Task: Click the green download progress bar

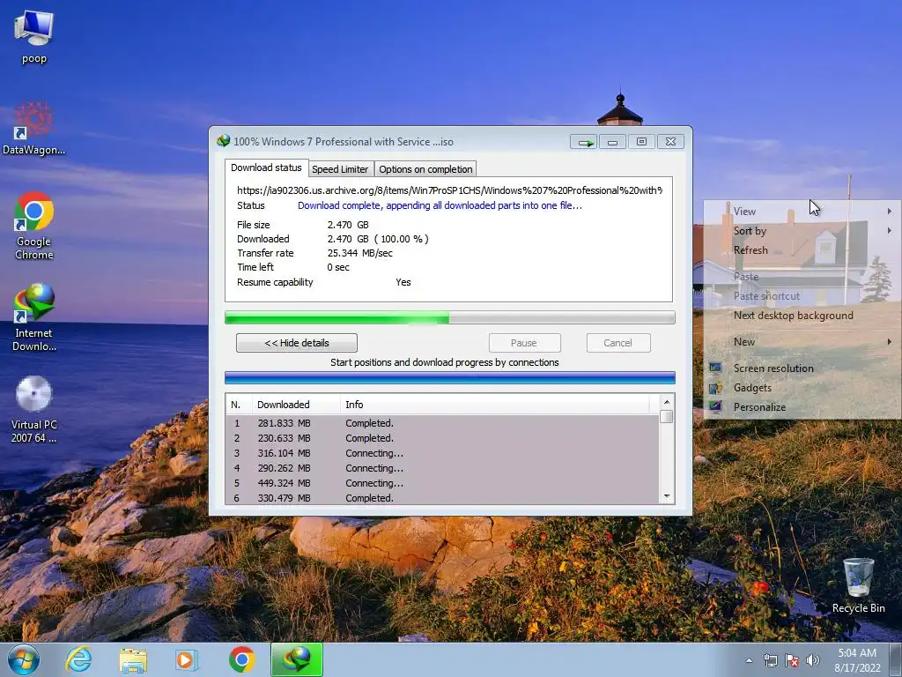Action: pos(450,317)
